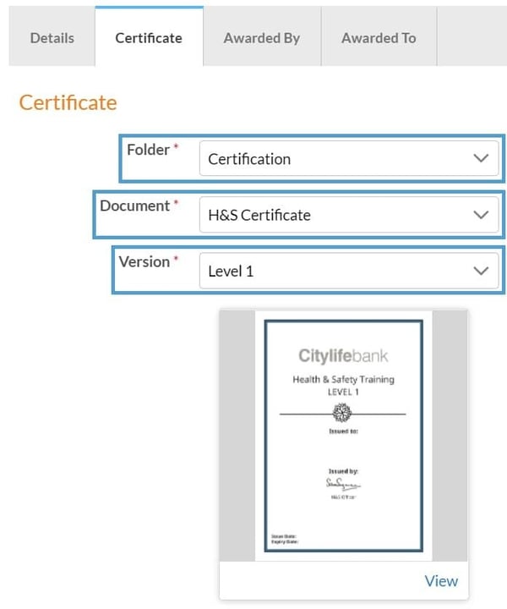Screen dimensions: 507x609
Task: Open the Details tab
Action: pos(52,38)
